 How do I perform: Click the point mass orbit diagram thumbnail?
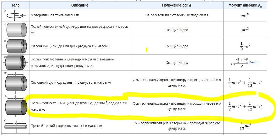click(16, 15)
